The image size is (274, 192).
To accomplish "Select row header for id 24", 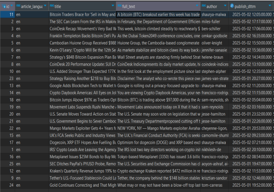I will pyautogui.click(x=7, y=185).
